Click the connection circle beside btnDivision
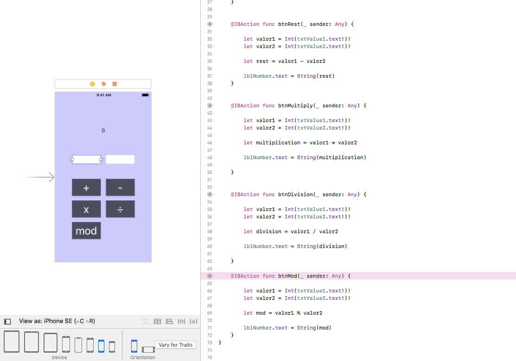 point(210,194)
